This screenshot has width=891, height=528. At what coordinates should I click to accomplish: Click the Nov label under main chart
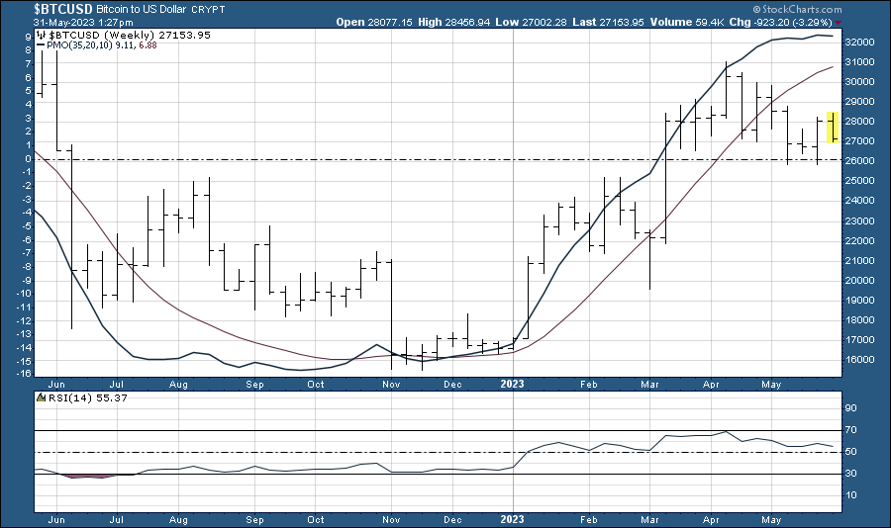point(390,381)
